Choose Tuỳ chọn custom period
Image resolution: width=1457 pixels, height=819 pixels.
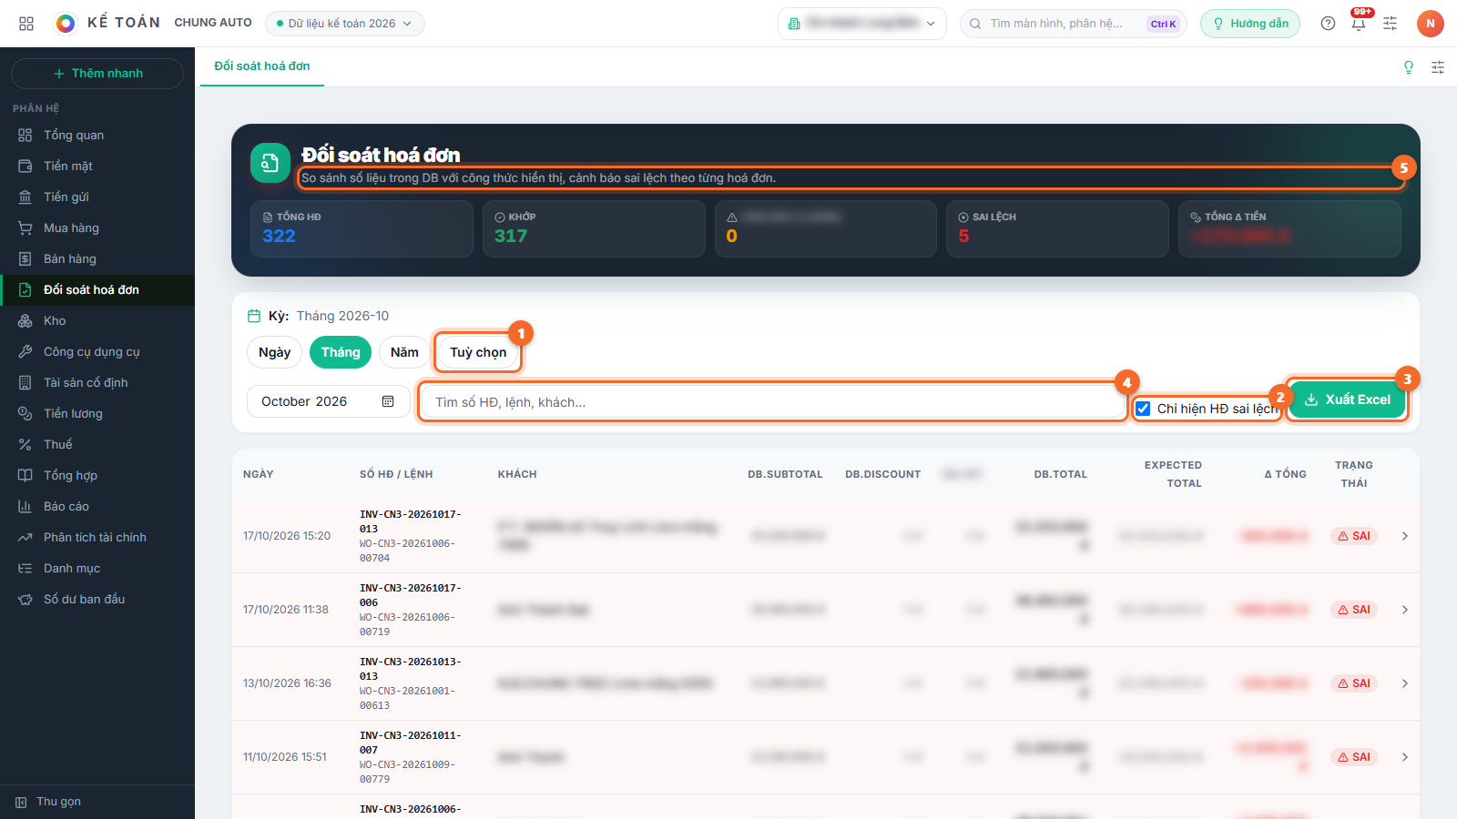tap(478, 352)
